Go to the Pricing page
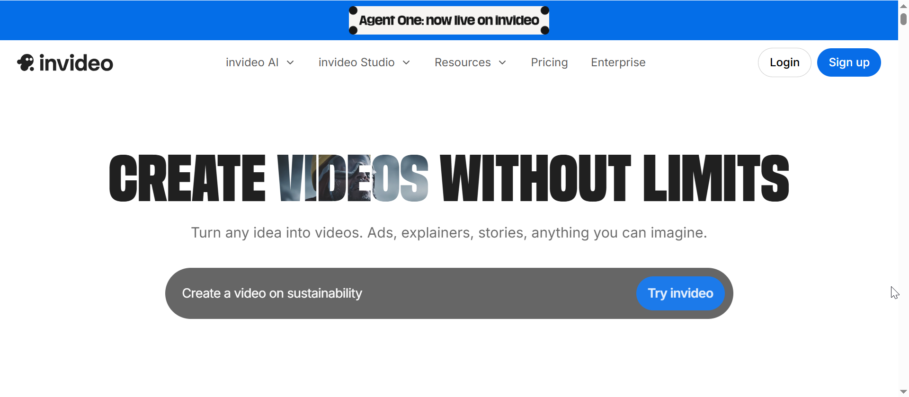 (549, 62)
